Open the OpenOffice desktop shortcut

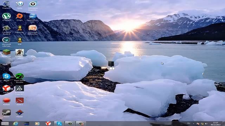(x=33, y=18)
